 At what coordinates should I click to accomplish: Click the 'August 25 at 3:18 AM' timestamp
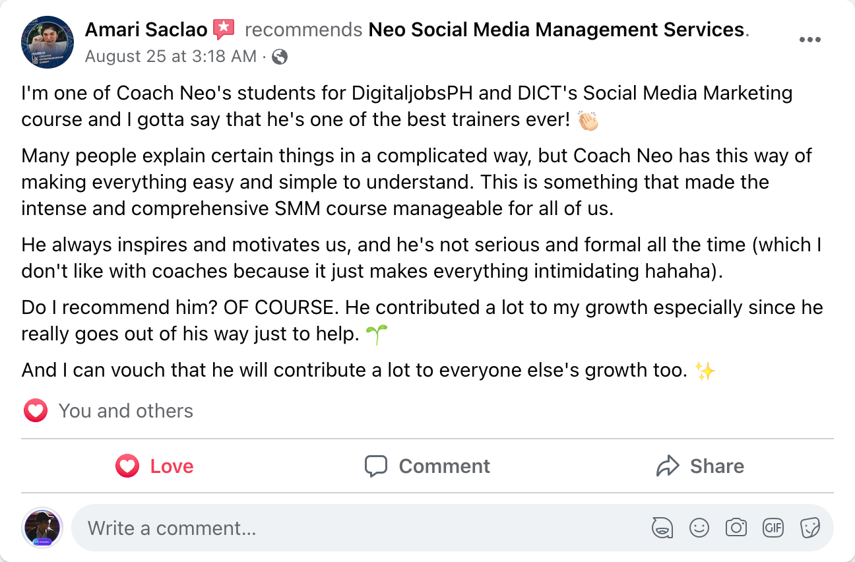point(171,57)
